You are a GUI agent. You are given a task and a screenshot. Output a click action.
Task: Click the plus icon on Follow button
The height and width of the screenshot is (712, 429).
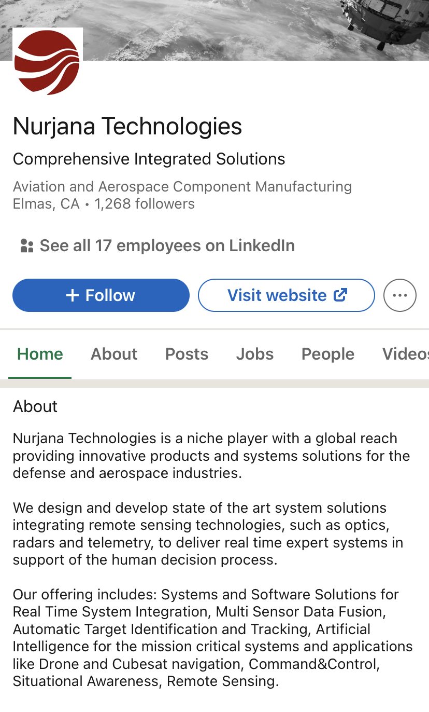coord(73,295)
